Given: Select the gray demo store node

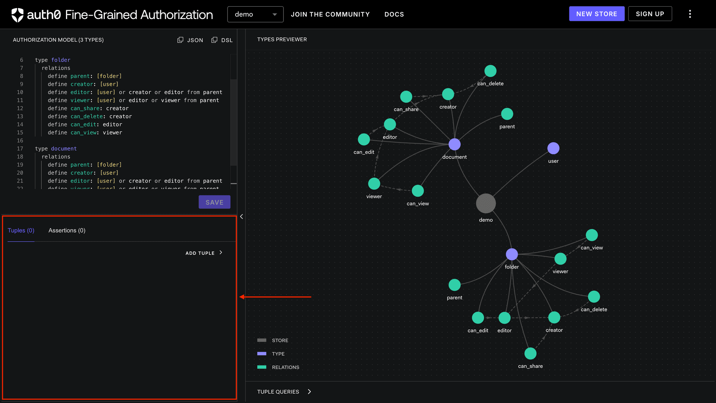Looking at the screenshot, I should click(485, 203).
